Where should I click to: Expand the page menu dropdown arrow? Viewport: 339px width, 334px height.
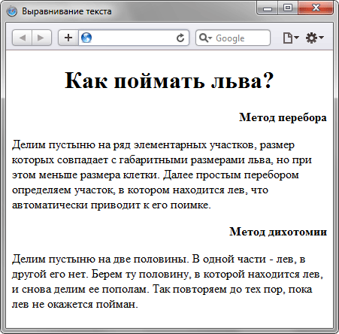[296, 38]
